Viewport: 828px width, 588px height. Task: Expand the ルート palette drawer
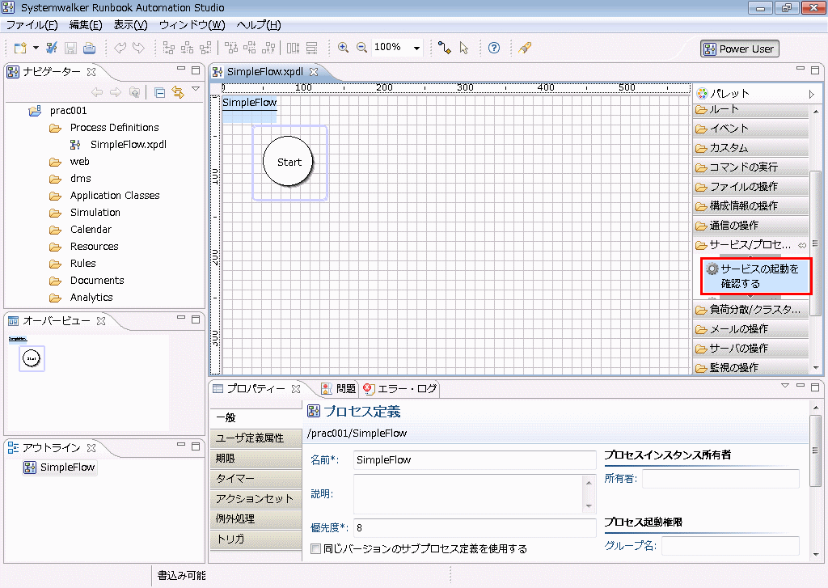pos(750,109)
